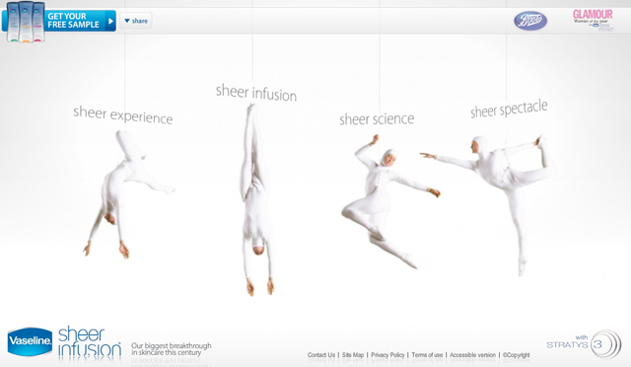The width and height of the screenshot is (631, 367).
Task: Open the Accessible version link
Action: [472, 355]
